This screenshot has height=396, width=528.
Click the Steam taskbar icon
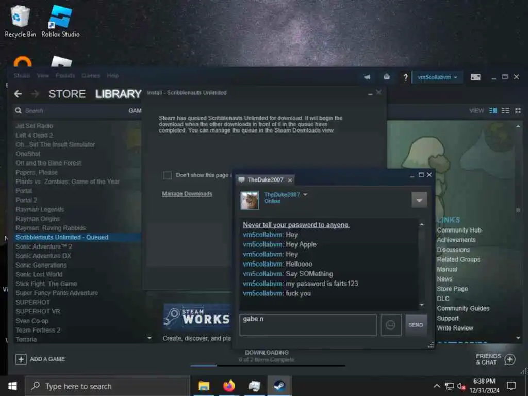click(x=279, y=386)
